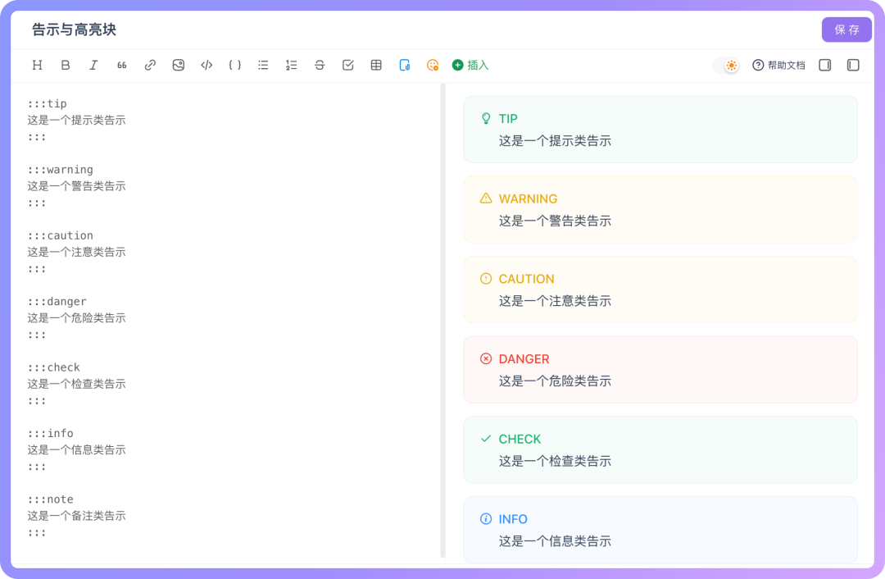Viewport: 885px width, 579px height.
Task: Click the blue attachment file icon
Action: 405,65
